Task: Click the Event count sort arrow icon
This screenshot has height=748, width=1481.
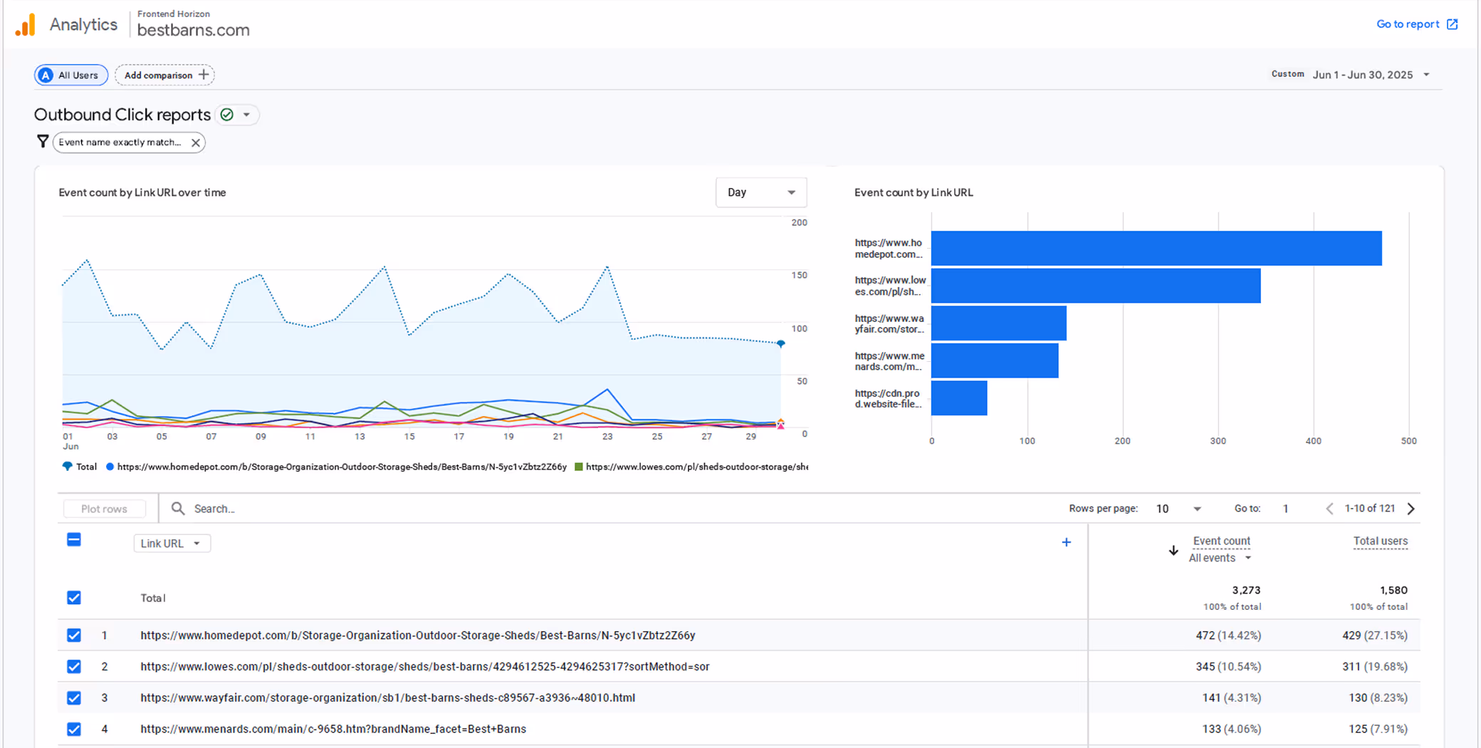Action: coord(1173,550)
